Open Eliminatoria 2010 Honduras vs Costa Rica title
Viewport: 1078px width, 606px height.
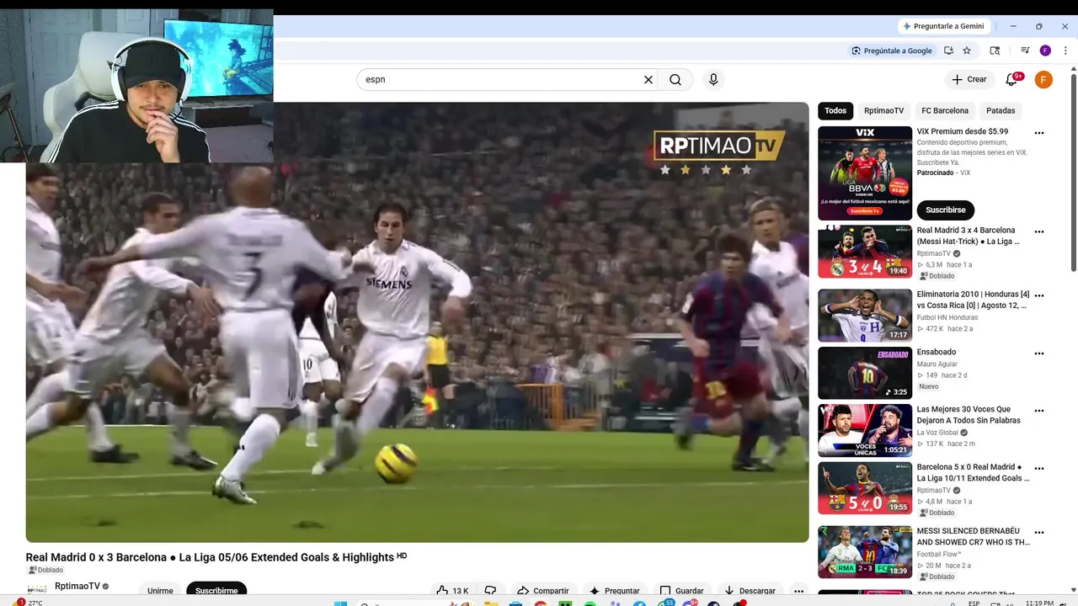click(973, 300)
